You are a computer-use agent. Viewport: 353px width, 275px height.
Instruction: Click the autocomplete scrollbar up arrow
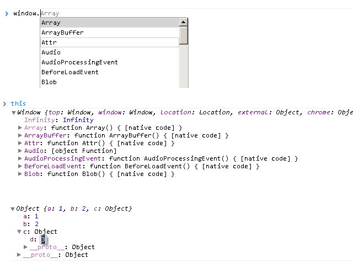(x=184, y=22)
